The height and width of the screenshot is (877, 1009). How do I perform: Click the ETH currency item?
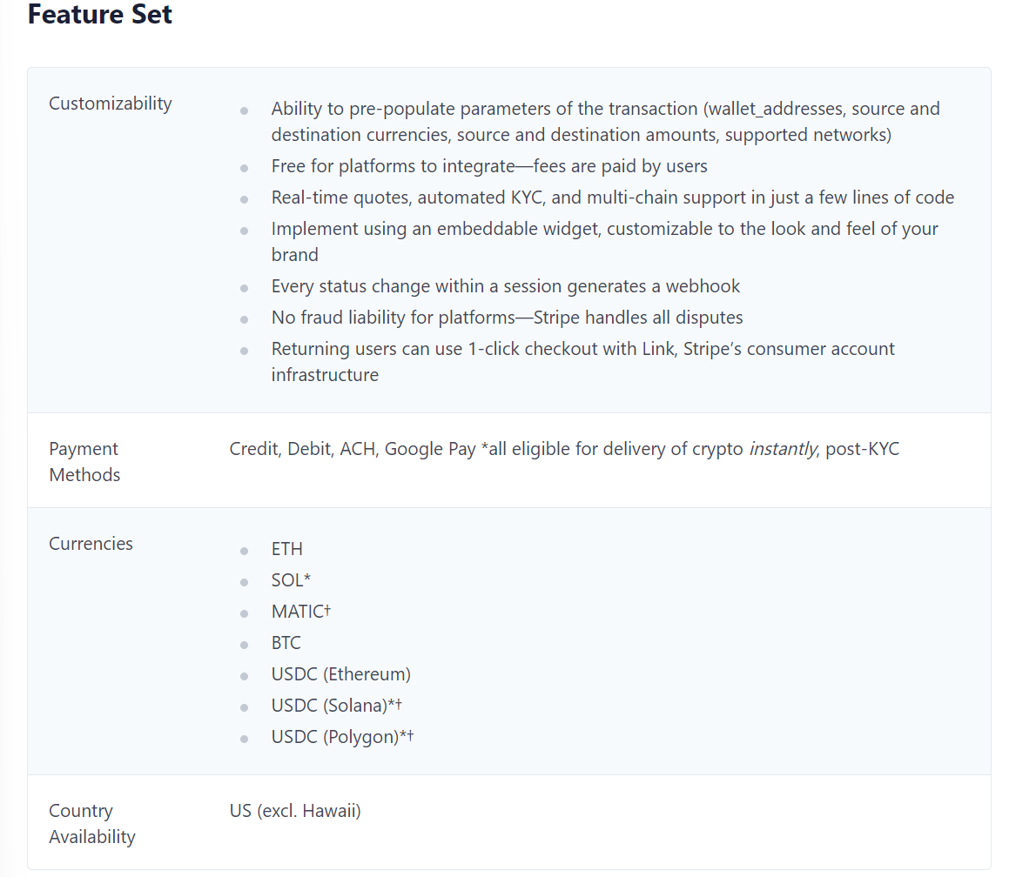point(287,549)
